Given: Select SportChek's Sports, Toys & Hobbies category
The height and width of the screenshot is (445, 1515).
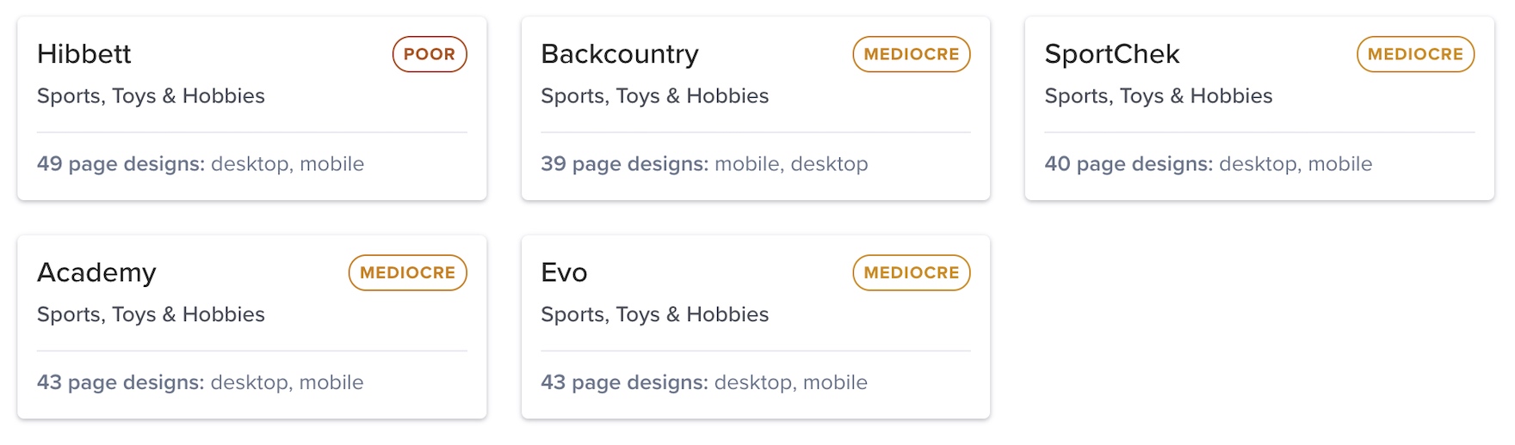Looking at the screenshot, I should [1158, 96].
